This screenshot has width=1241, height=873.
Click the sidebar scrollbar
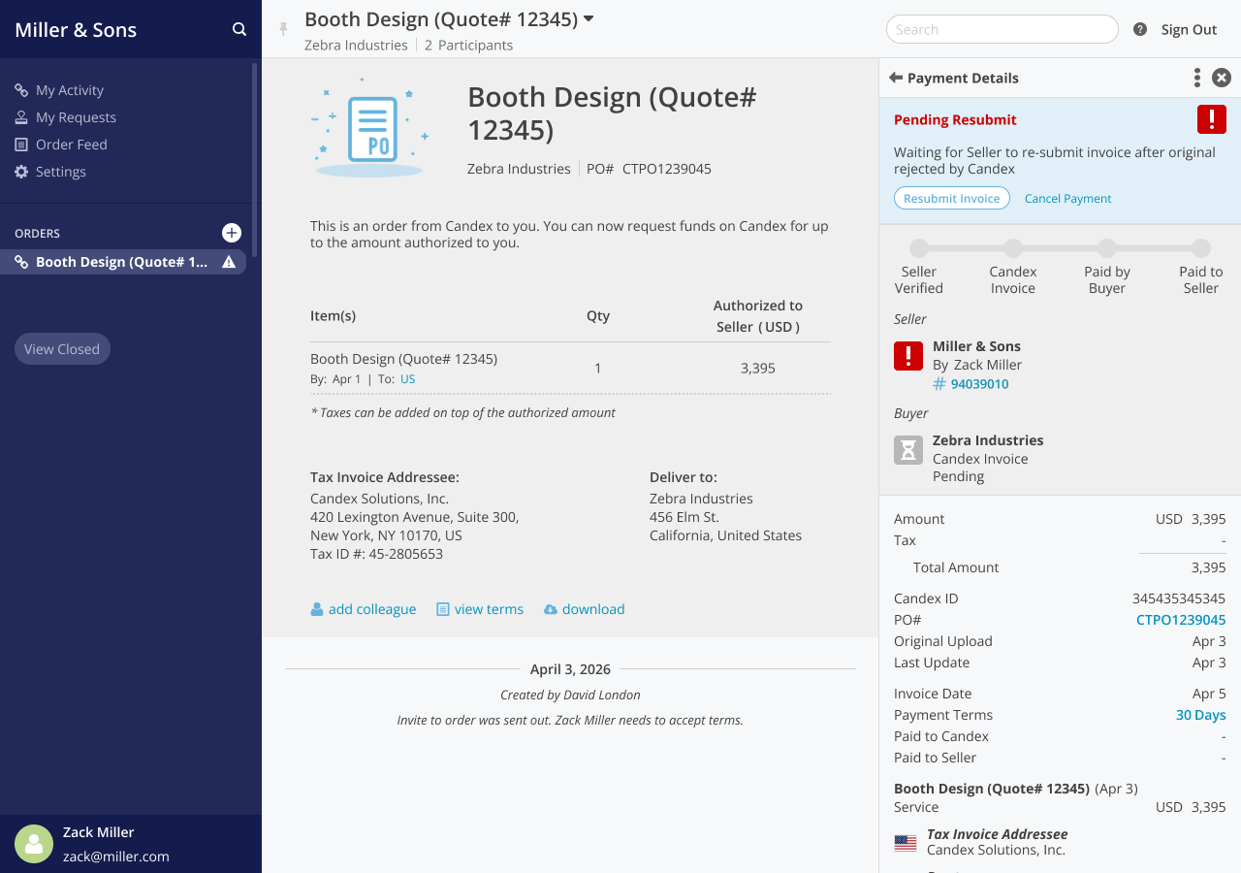(255, 160)
